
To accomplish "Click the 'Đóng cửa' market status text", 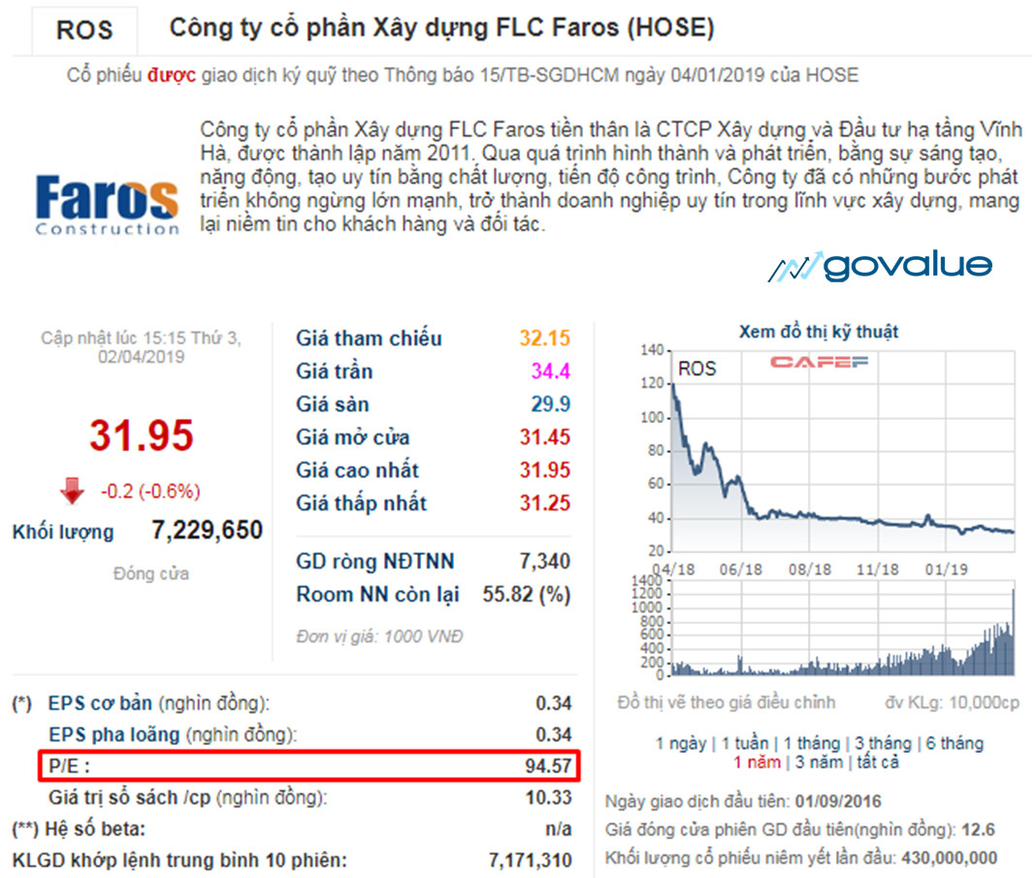I will pyautogui.click(x=151, y=573).
